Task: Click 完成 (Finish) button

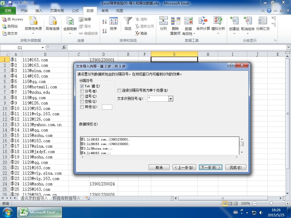Action: (x=236, y=167)
